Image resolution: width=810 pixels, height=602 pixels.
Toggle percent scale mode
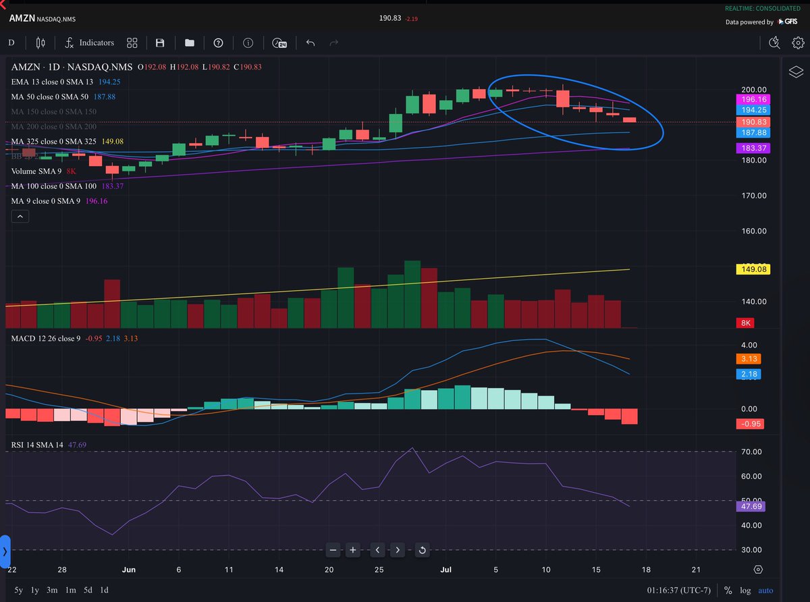pyautogui.click(x=728, y=590)
